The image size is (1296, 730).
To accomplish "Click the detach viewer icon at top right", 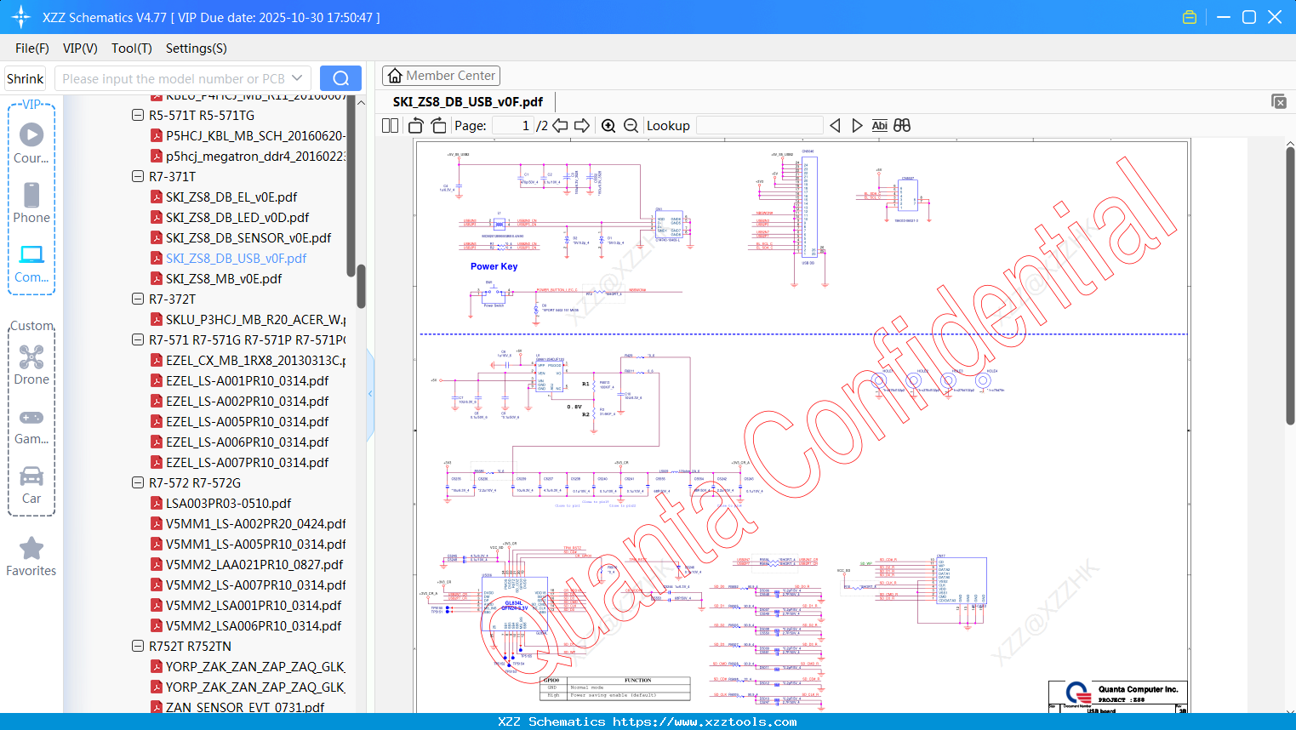I will coord(1278,101).
